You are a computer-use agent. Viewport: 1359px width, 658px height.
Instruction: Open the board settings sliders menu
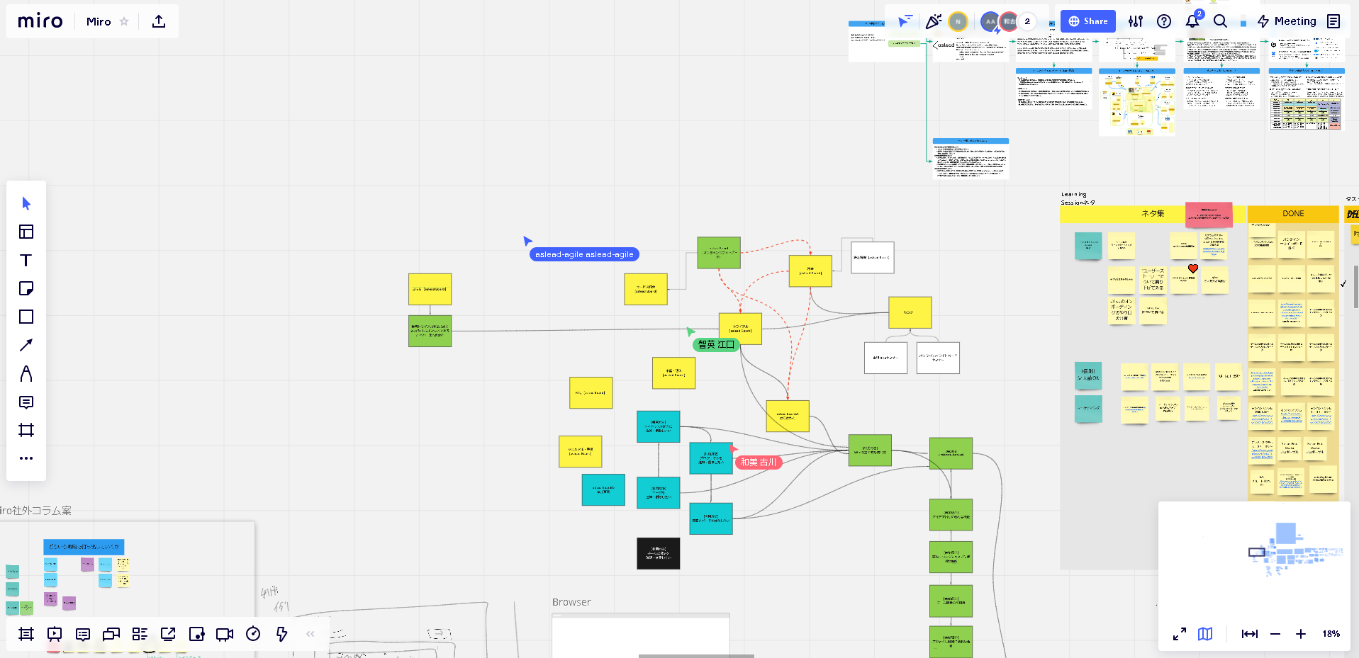click(1136, 21)
